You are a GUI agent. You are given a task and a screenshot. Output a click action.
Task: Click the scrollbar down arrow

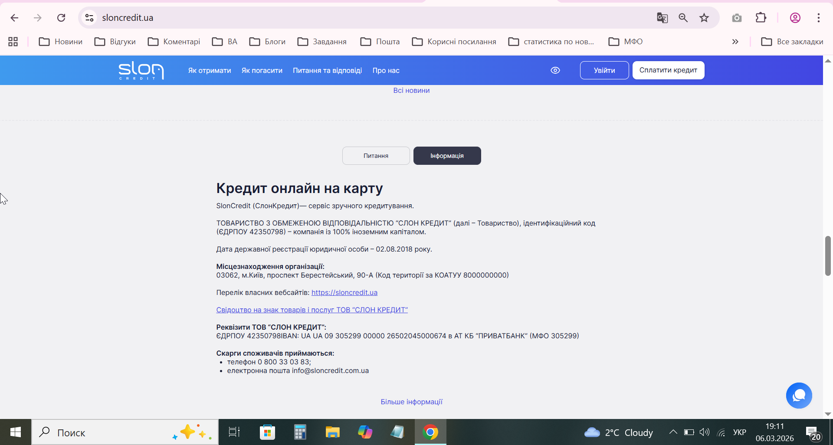tap(828, 414)
